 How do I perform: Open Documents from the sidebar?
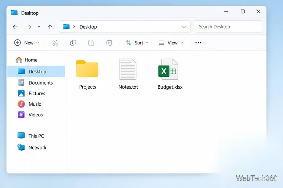pyautogui.click(x=35, y=83)
